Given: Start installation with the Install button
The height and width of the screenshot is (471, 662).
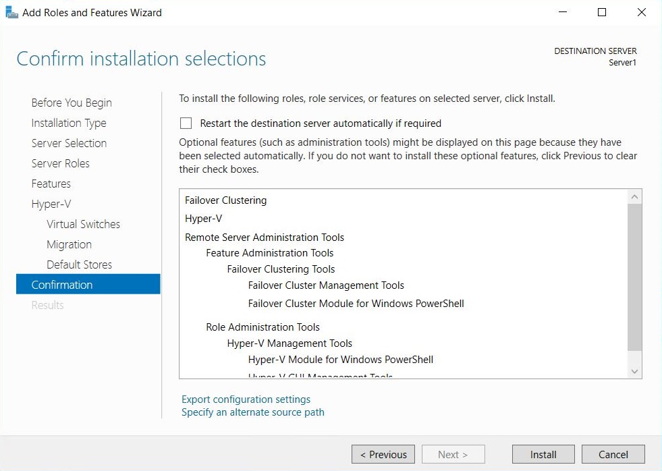Looking at the screenshot, I should tap(543, 454).
